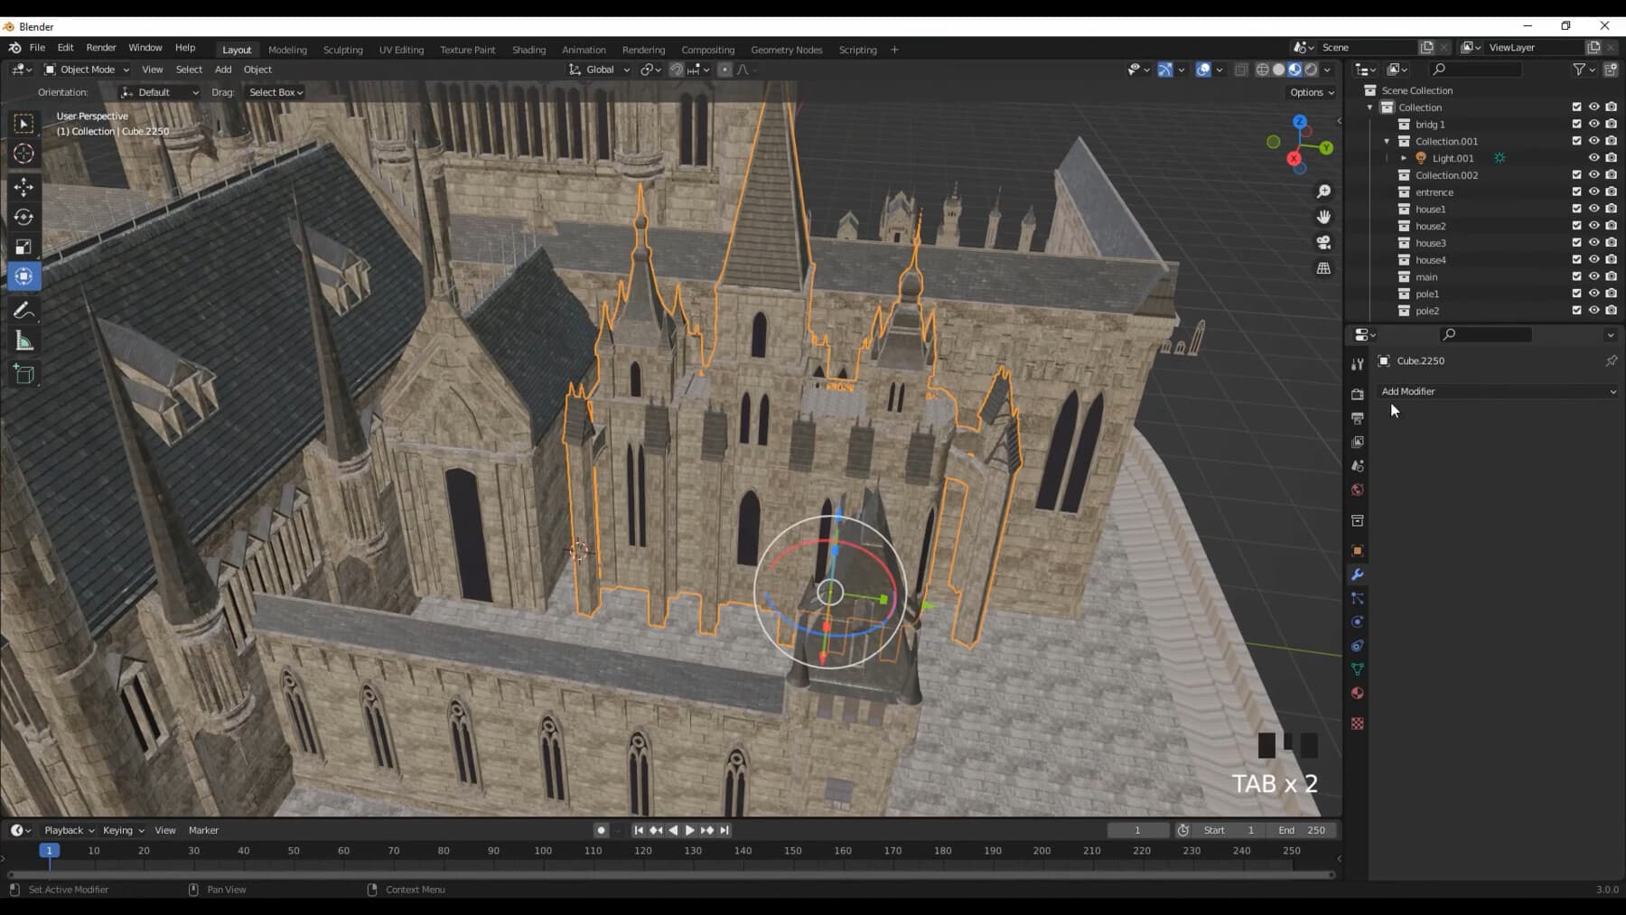Activate the Cursor tool
Image resolution: width=1626 pixels, height=915 pixels.
(x=24, y=154)
